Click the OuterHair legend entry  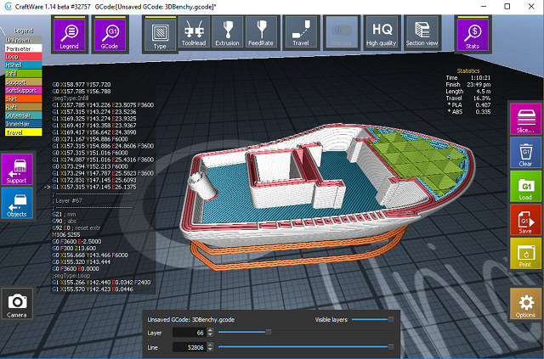24,115
